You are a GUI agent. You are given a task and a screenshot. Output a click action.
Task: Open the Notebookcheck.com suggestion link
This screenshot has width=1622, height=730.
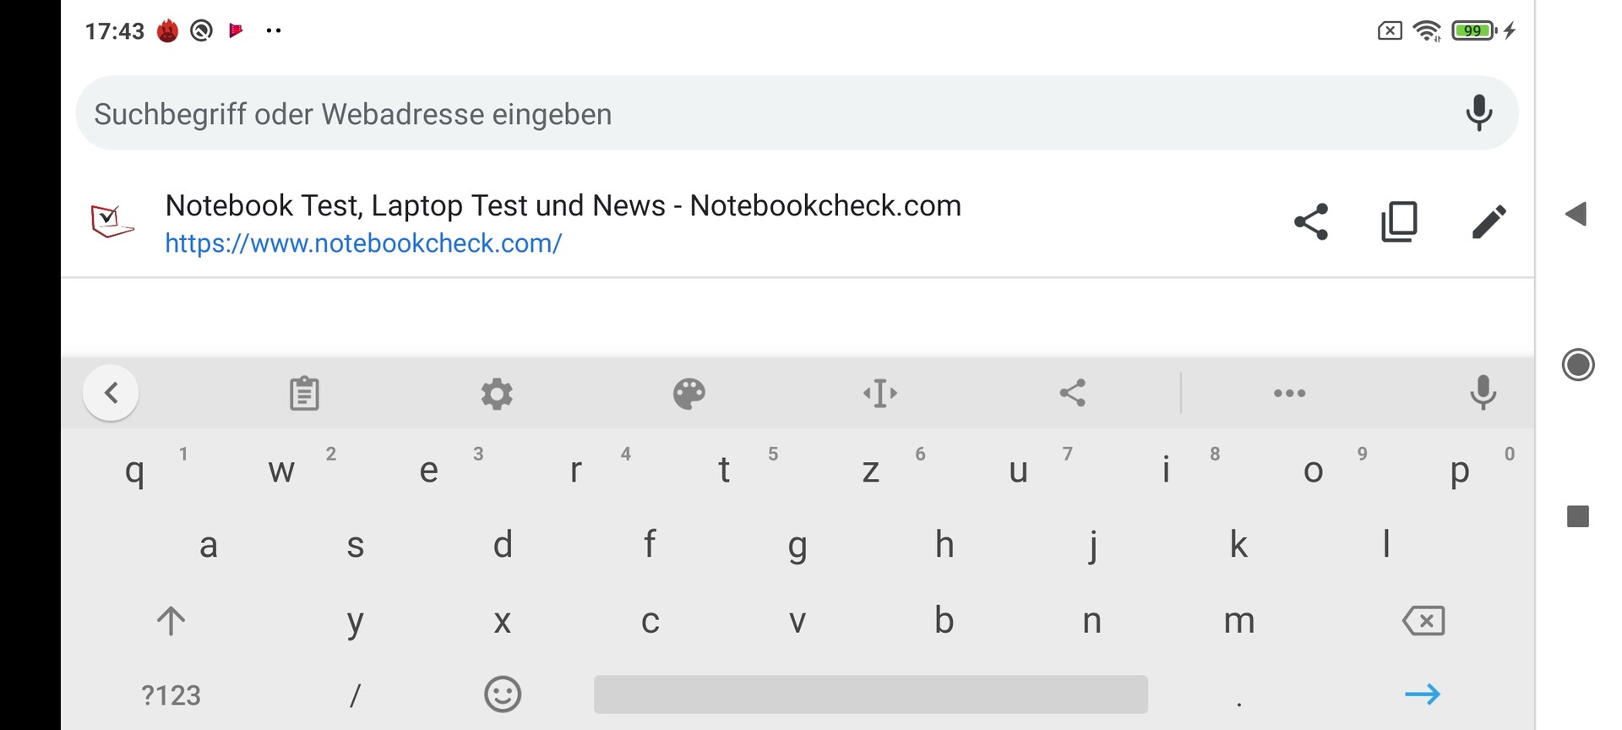coord(563,223)
